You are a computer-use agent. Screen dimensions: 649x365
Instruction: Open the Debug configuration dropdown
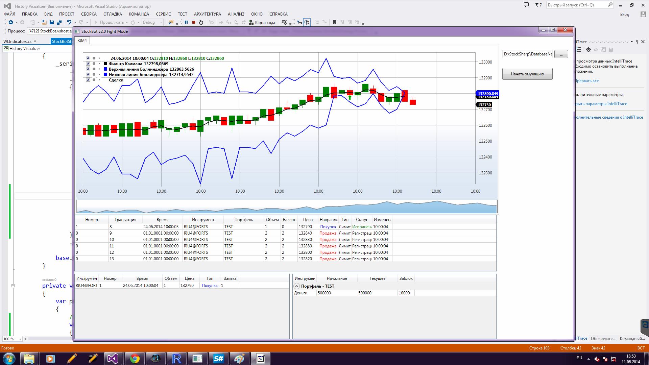pyautogui.click(x=152, y=22)
